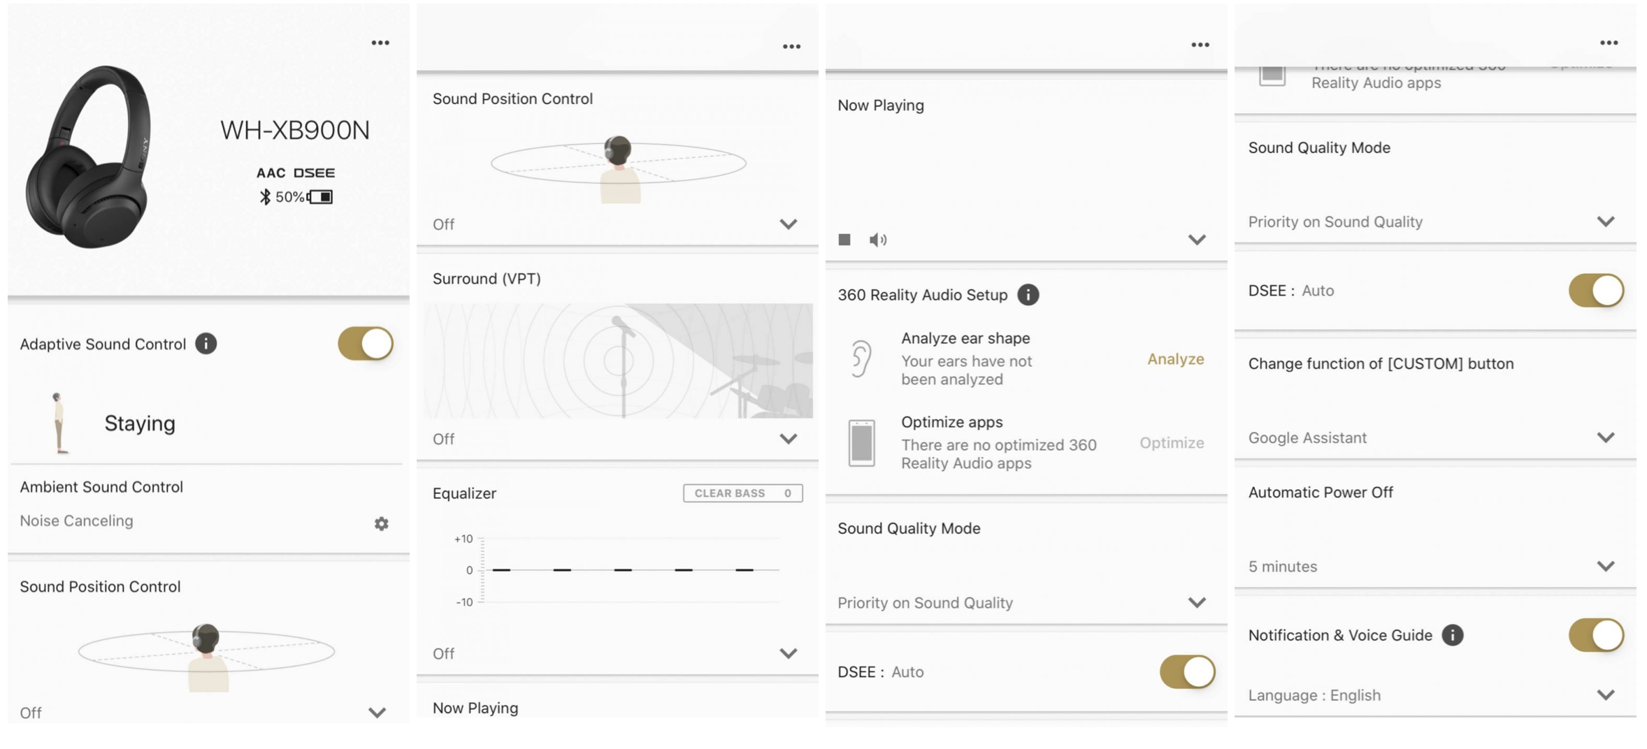This screenshot has width=1647, height=749.
Task: Click the Surround (VPT) stage illustration
Action: 618,361
